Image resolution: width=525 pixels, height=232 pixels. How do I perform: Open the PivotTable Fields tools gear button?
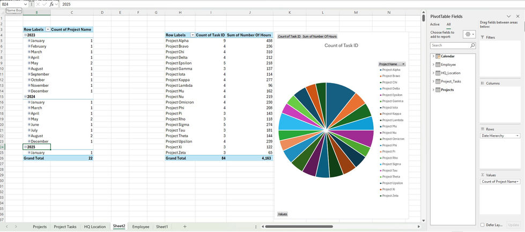(469, 34)
